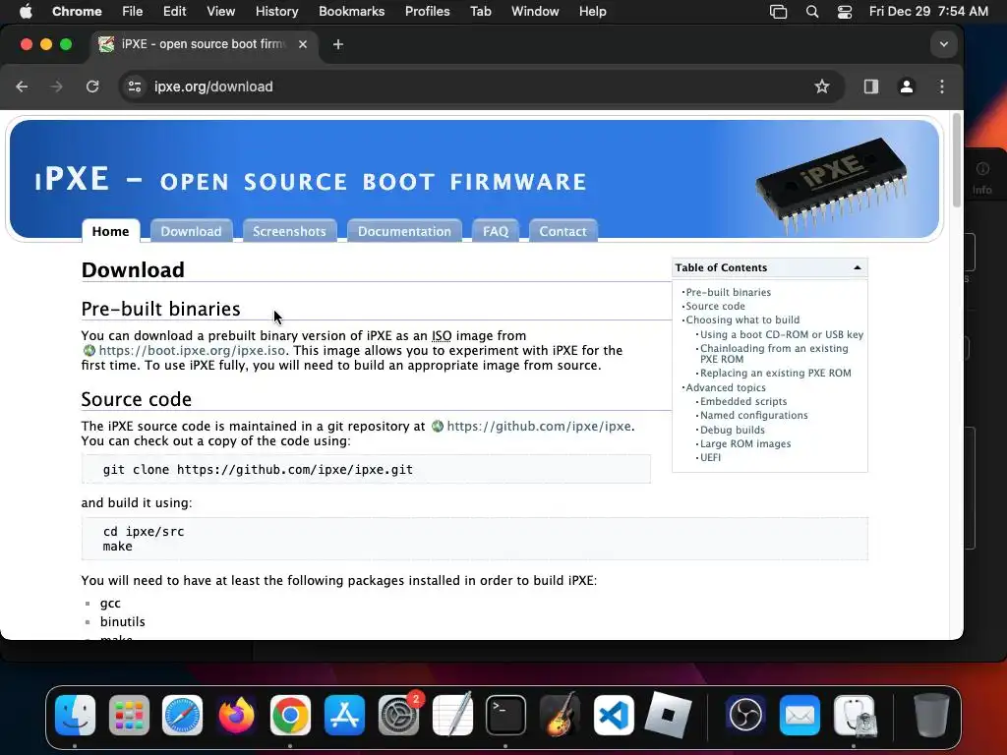The height and width of the screenshot is (755, 1007).
Task: Open a new tab with plus button
Action: (338, 44)
